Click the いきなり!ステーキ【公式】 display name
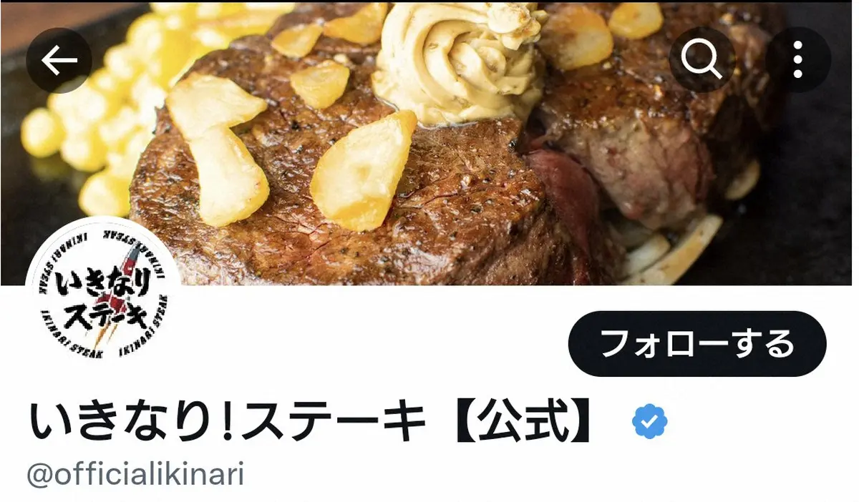859x502 pixels. coord(312,423)
